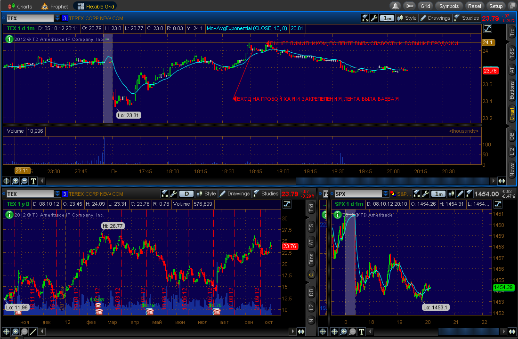Select the text tool under upper chart
This screenshot has width=518, height=339.
coord(33,181)
